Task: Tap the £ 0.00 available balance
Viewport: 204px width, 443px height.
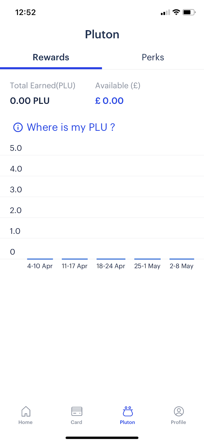Action: (109, 101)
